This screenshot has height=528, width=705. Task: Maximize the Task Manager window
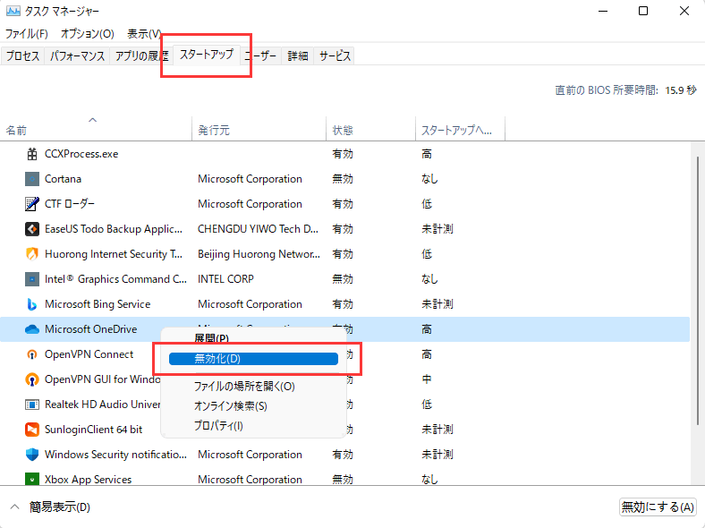coord(643,11)
